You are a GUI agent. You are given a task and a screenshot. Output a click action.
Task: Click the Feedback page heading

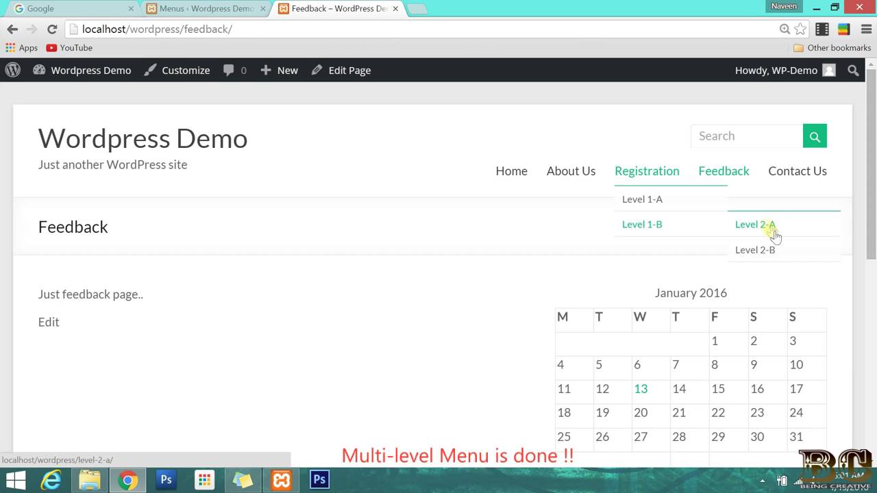click(x=73, y=227)
